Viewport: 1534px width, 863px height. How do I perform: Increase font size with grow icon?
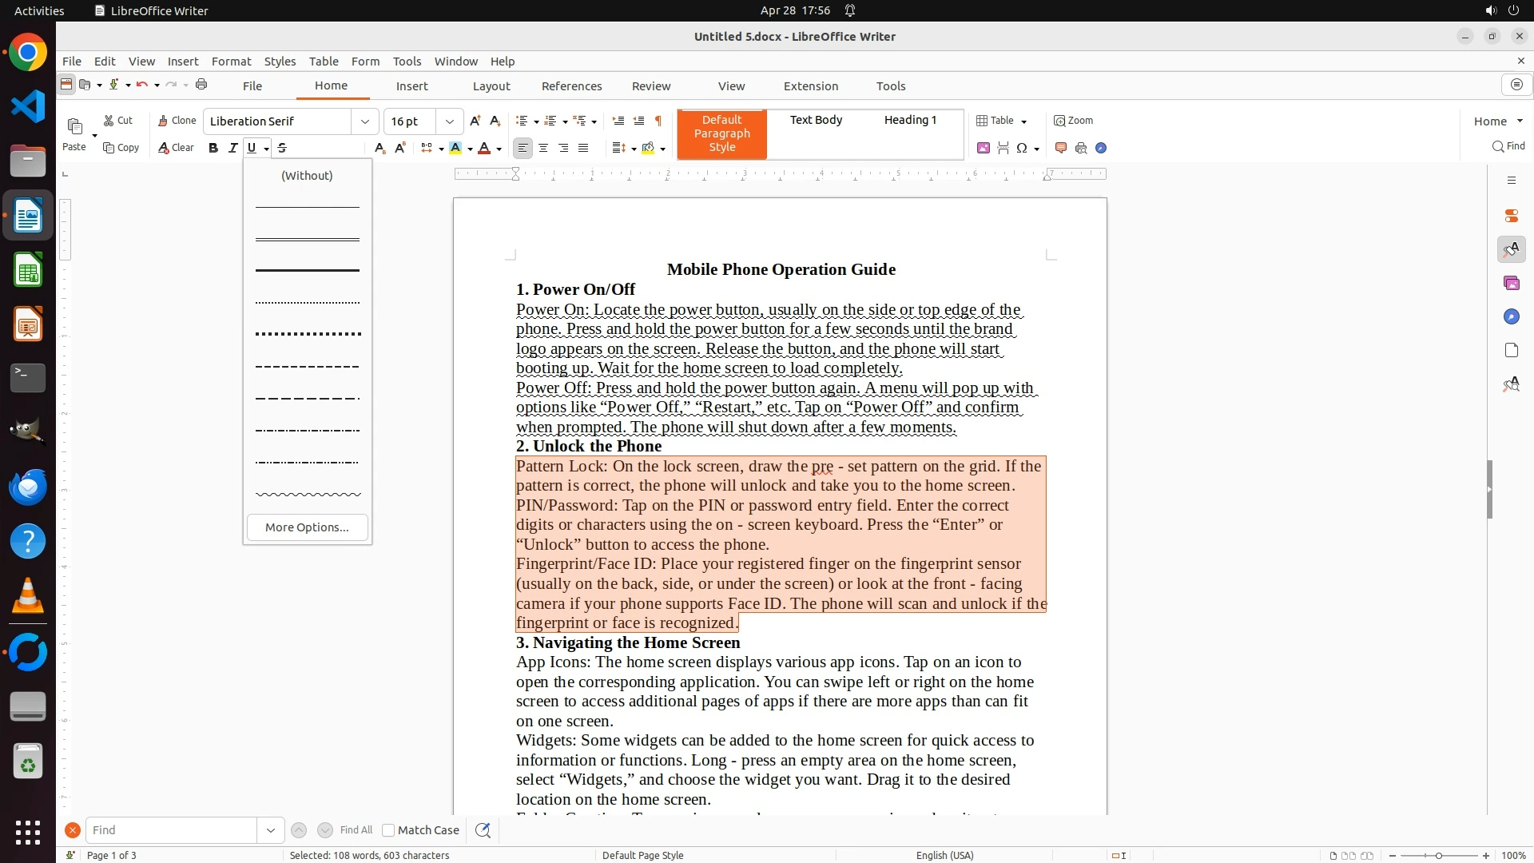(x=475, y=121)
